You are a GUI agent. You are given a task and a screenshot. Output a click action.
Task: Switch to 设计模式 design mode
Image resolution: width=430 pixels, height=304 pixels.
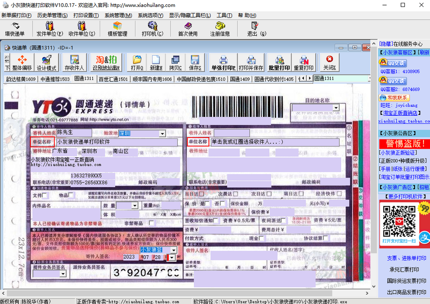47,63
